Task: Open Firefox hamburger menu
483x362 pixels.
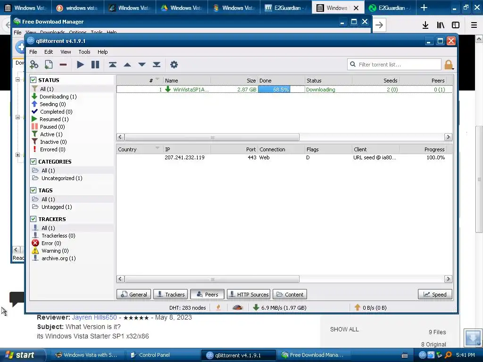Action: click(474, 25)
